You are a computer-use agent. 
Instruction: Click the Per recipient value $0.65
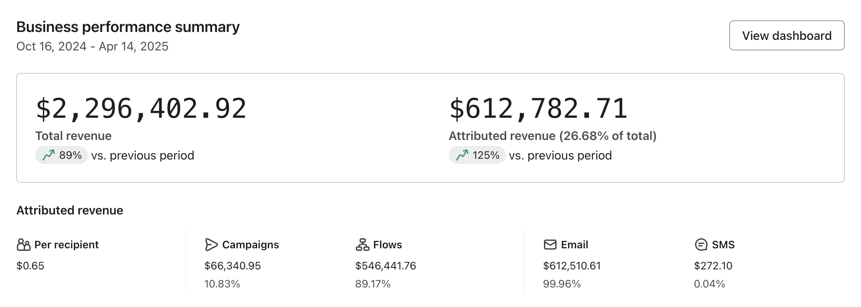pyautogui.click(x=30, y=266)
